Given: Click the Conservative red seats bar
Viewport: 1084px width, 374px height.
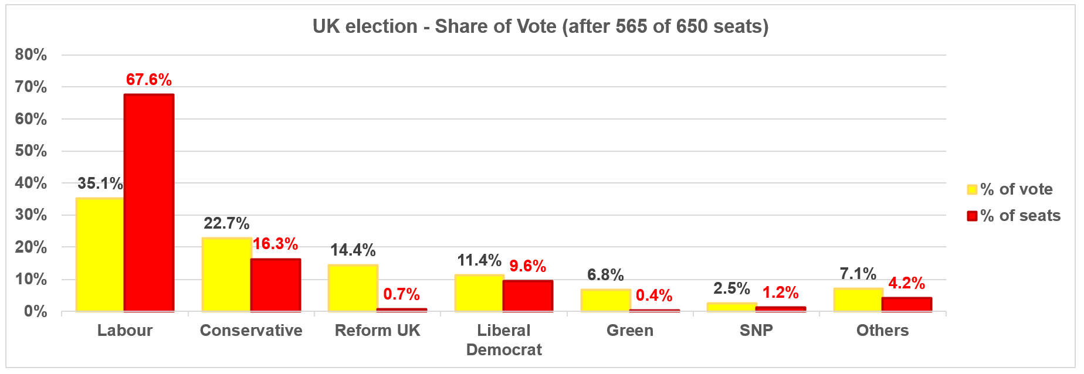Looking at the screenshot, I should coord(276,285).
